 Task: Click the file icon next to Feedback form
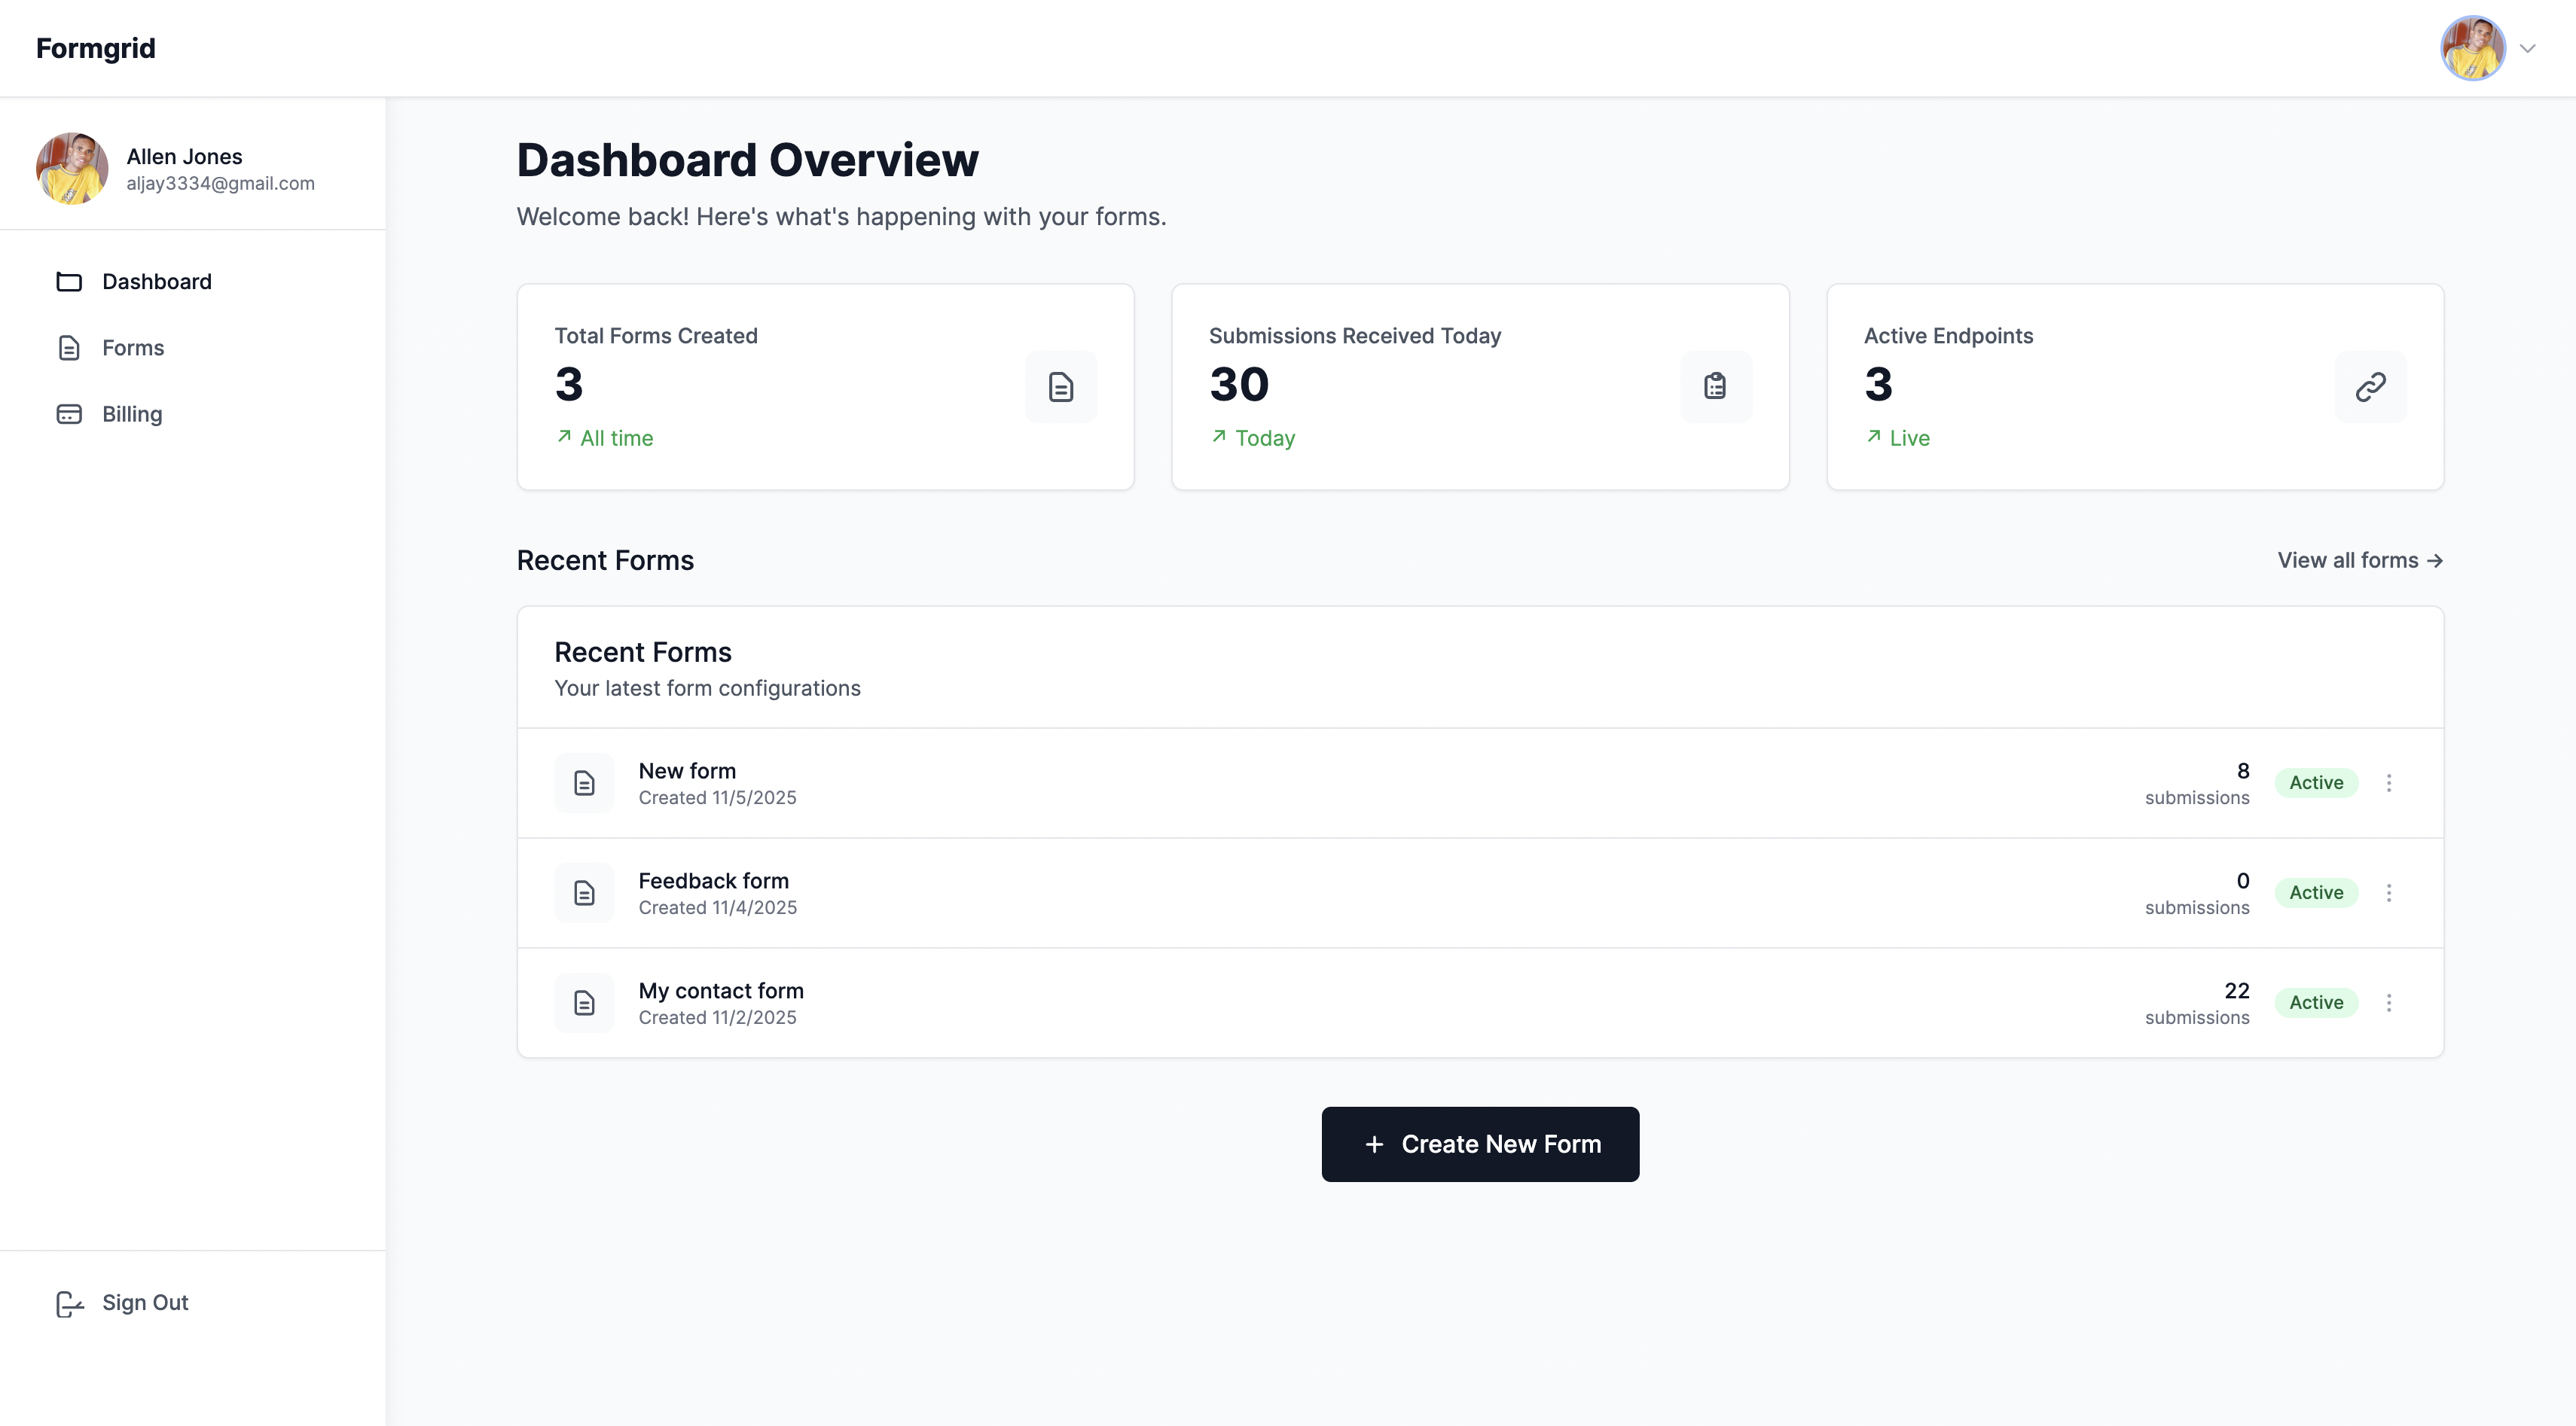tap(584, 892)
